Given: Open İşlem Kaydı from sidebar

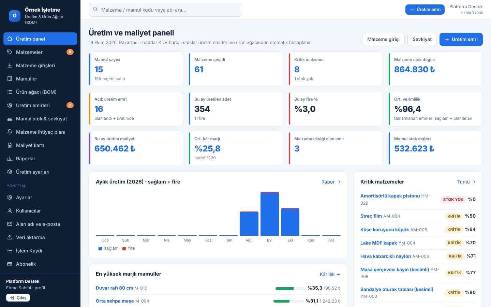Looking at the screenshot, I should point(40,250).
